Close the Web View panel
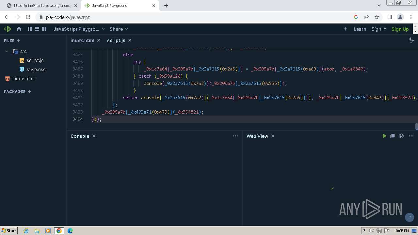Viewport: 418px width, 235px height. tap(273, 136)
